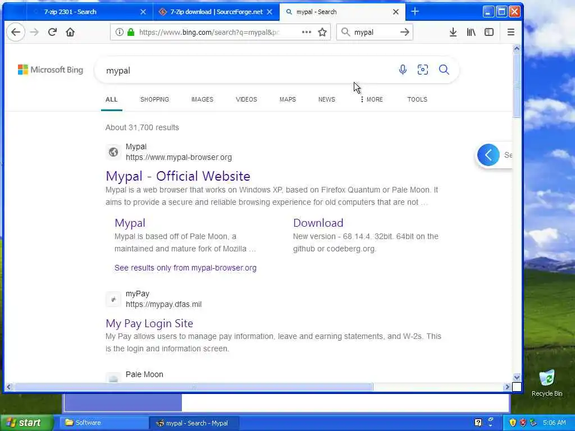
Task: Click the vertical scrollbar thumb
Action: coord(517,85)
